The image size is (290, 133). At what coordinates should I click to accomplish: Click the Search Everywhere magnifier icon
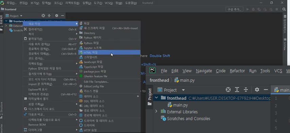[x=284, y=9]
